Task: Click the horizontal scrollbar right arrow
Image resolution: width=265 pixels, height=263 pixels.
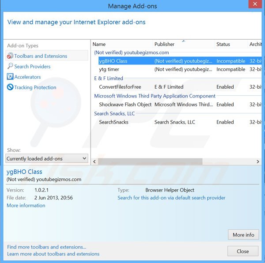Action: pos(258,162)
